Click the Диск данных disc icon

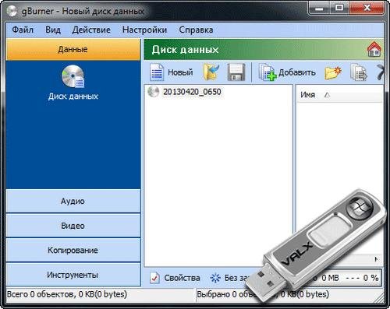[73, 76]
